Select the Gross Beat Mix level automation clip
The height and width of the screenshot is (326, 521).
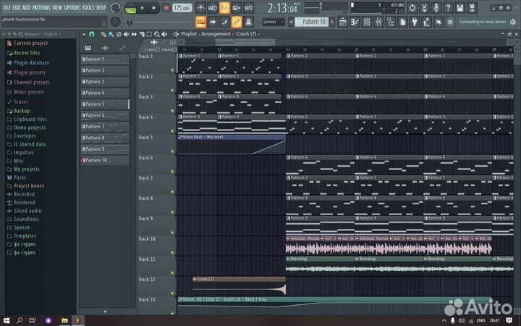(x=217, y=136)
